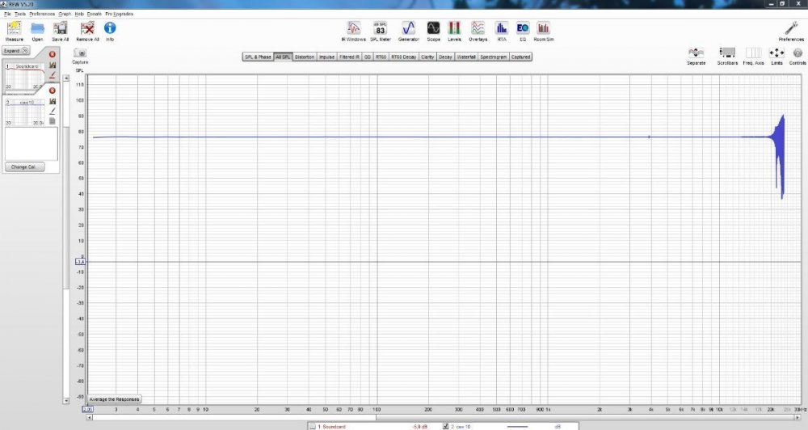This screenshot has width=808, height=430.
Task: Open the graph Controls panel
Action: tap(797, 53)
